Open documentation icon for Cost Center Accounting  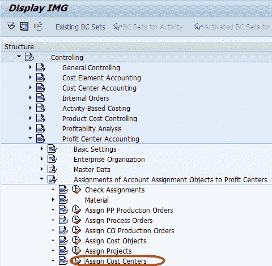pyautogui.click(x=41, y=88)
